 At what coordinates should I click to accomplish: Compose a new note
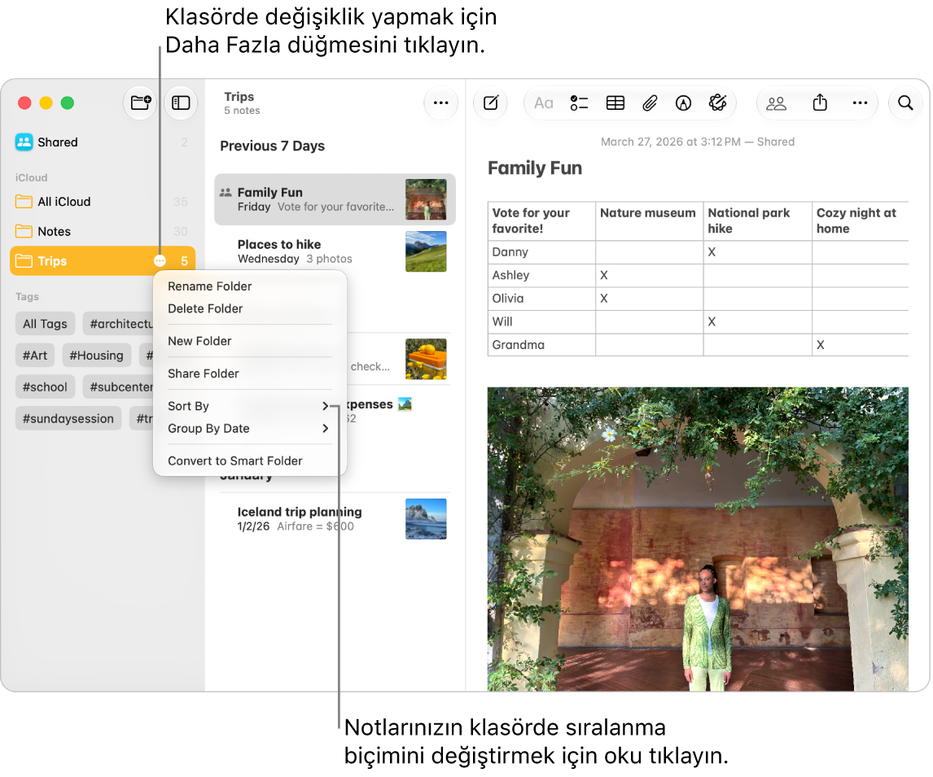(x=490, y=103)
